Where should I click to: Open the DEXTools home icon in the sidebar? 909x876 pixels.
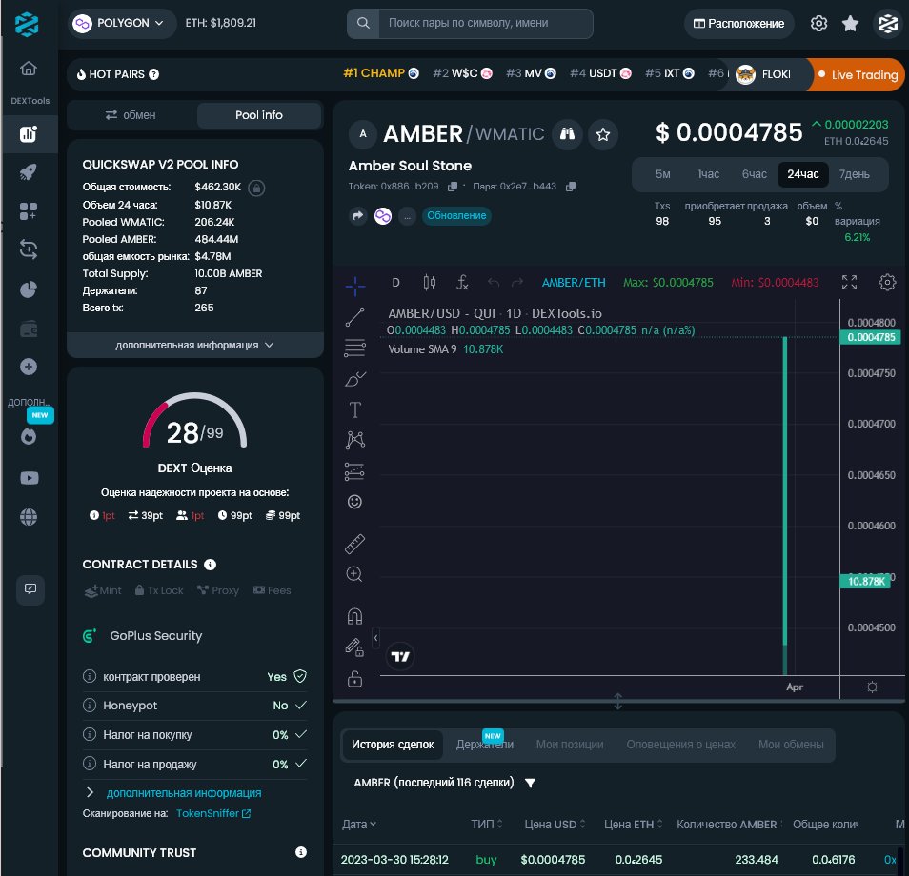(29, 69)
